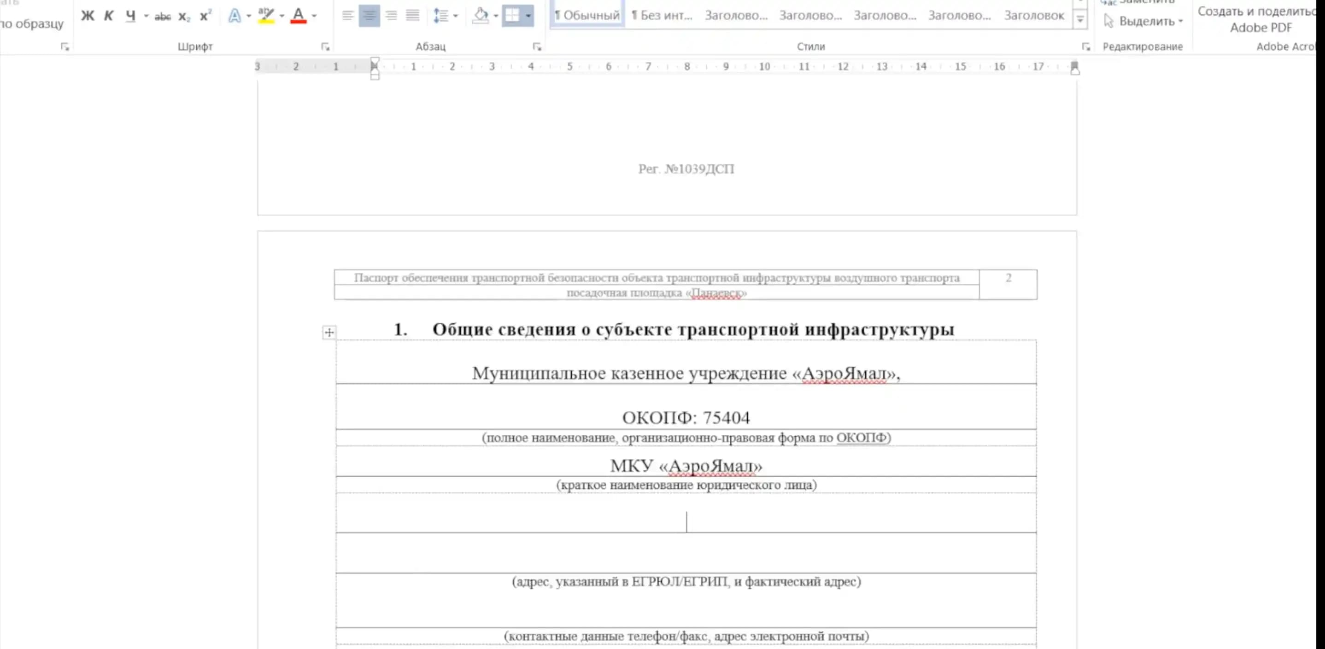
Task: Click text МКУ «АэроЯмал»
Action: pos(686,466)
